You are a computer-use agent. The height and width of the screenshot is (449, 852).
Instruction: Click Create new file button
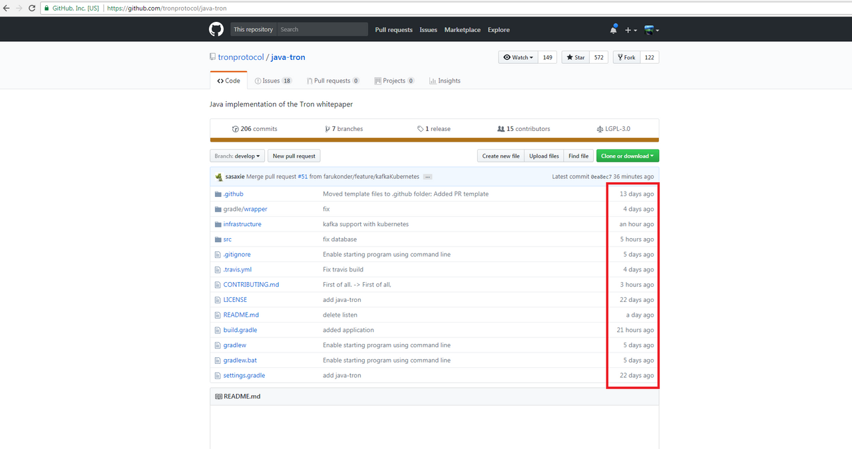(501, 156)
